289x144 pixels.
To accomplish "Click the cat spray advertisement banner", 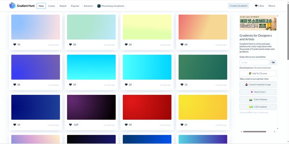I will click(x=258, y=23).
